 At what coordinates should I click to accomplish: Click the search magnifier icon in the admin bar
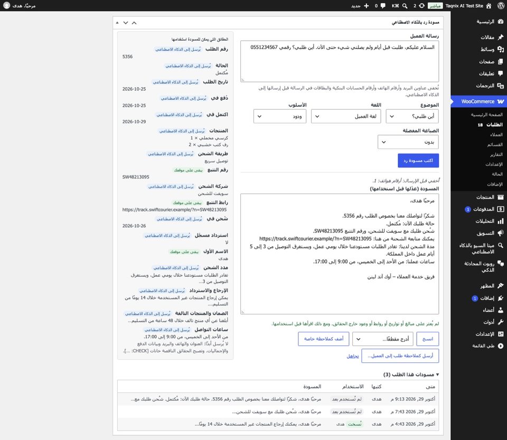[x=405, y=5]
